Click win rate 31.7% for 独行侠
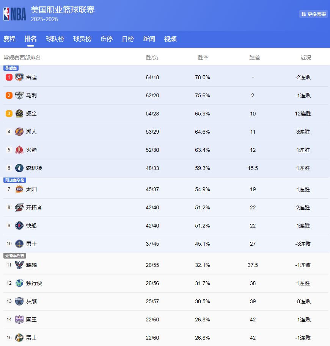The image size is (330, 346). point(203,283)
